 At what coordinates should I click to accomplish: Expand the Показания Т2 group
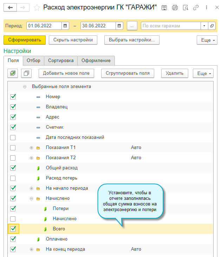[31, 158]
